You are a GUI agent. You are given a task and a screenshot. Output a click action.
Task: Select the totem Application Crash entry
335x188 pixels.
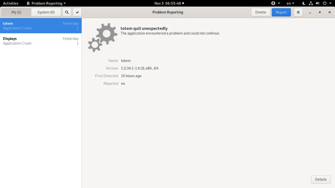click(x=41, y=26)
